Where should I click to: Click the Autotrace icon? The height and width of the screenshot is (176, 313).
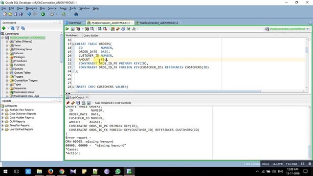click(x=87, y=29)
